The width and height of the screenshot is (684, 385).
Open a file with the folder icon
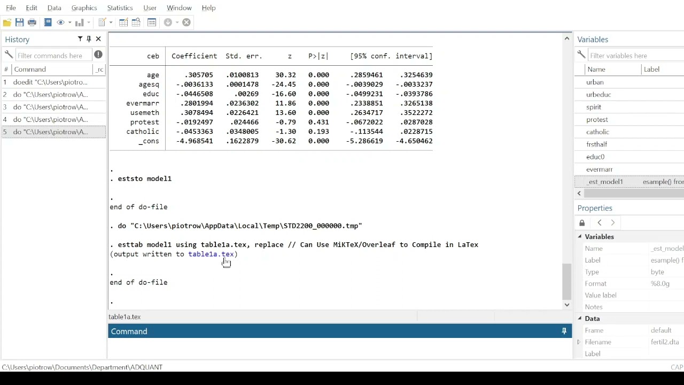click(x=7, y=22)
